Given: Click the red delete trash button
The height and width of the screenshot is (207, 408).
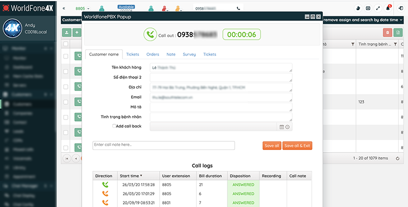Looking at the screenshot, I should coord(388,33).
